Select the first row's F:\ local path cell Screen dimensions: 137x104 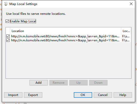tap(126, 36)
